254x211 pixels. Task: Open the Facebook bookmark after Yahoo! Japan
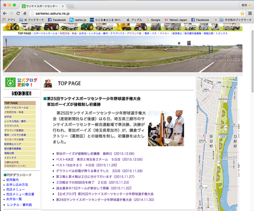pos(200,20)
